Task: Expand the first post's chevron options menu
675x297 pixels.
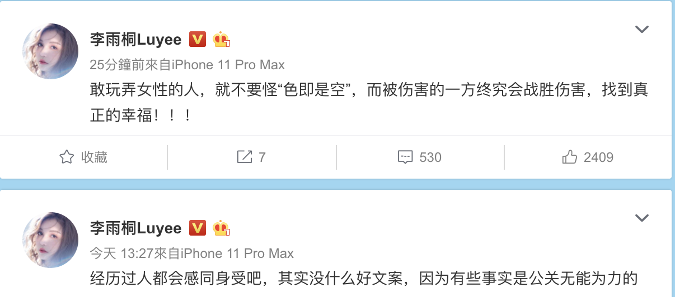Action: [x=641, y=29]
